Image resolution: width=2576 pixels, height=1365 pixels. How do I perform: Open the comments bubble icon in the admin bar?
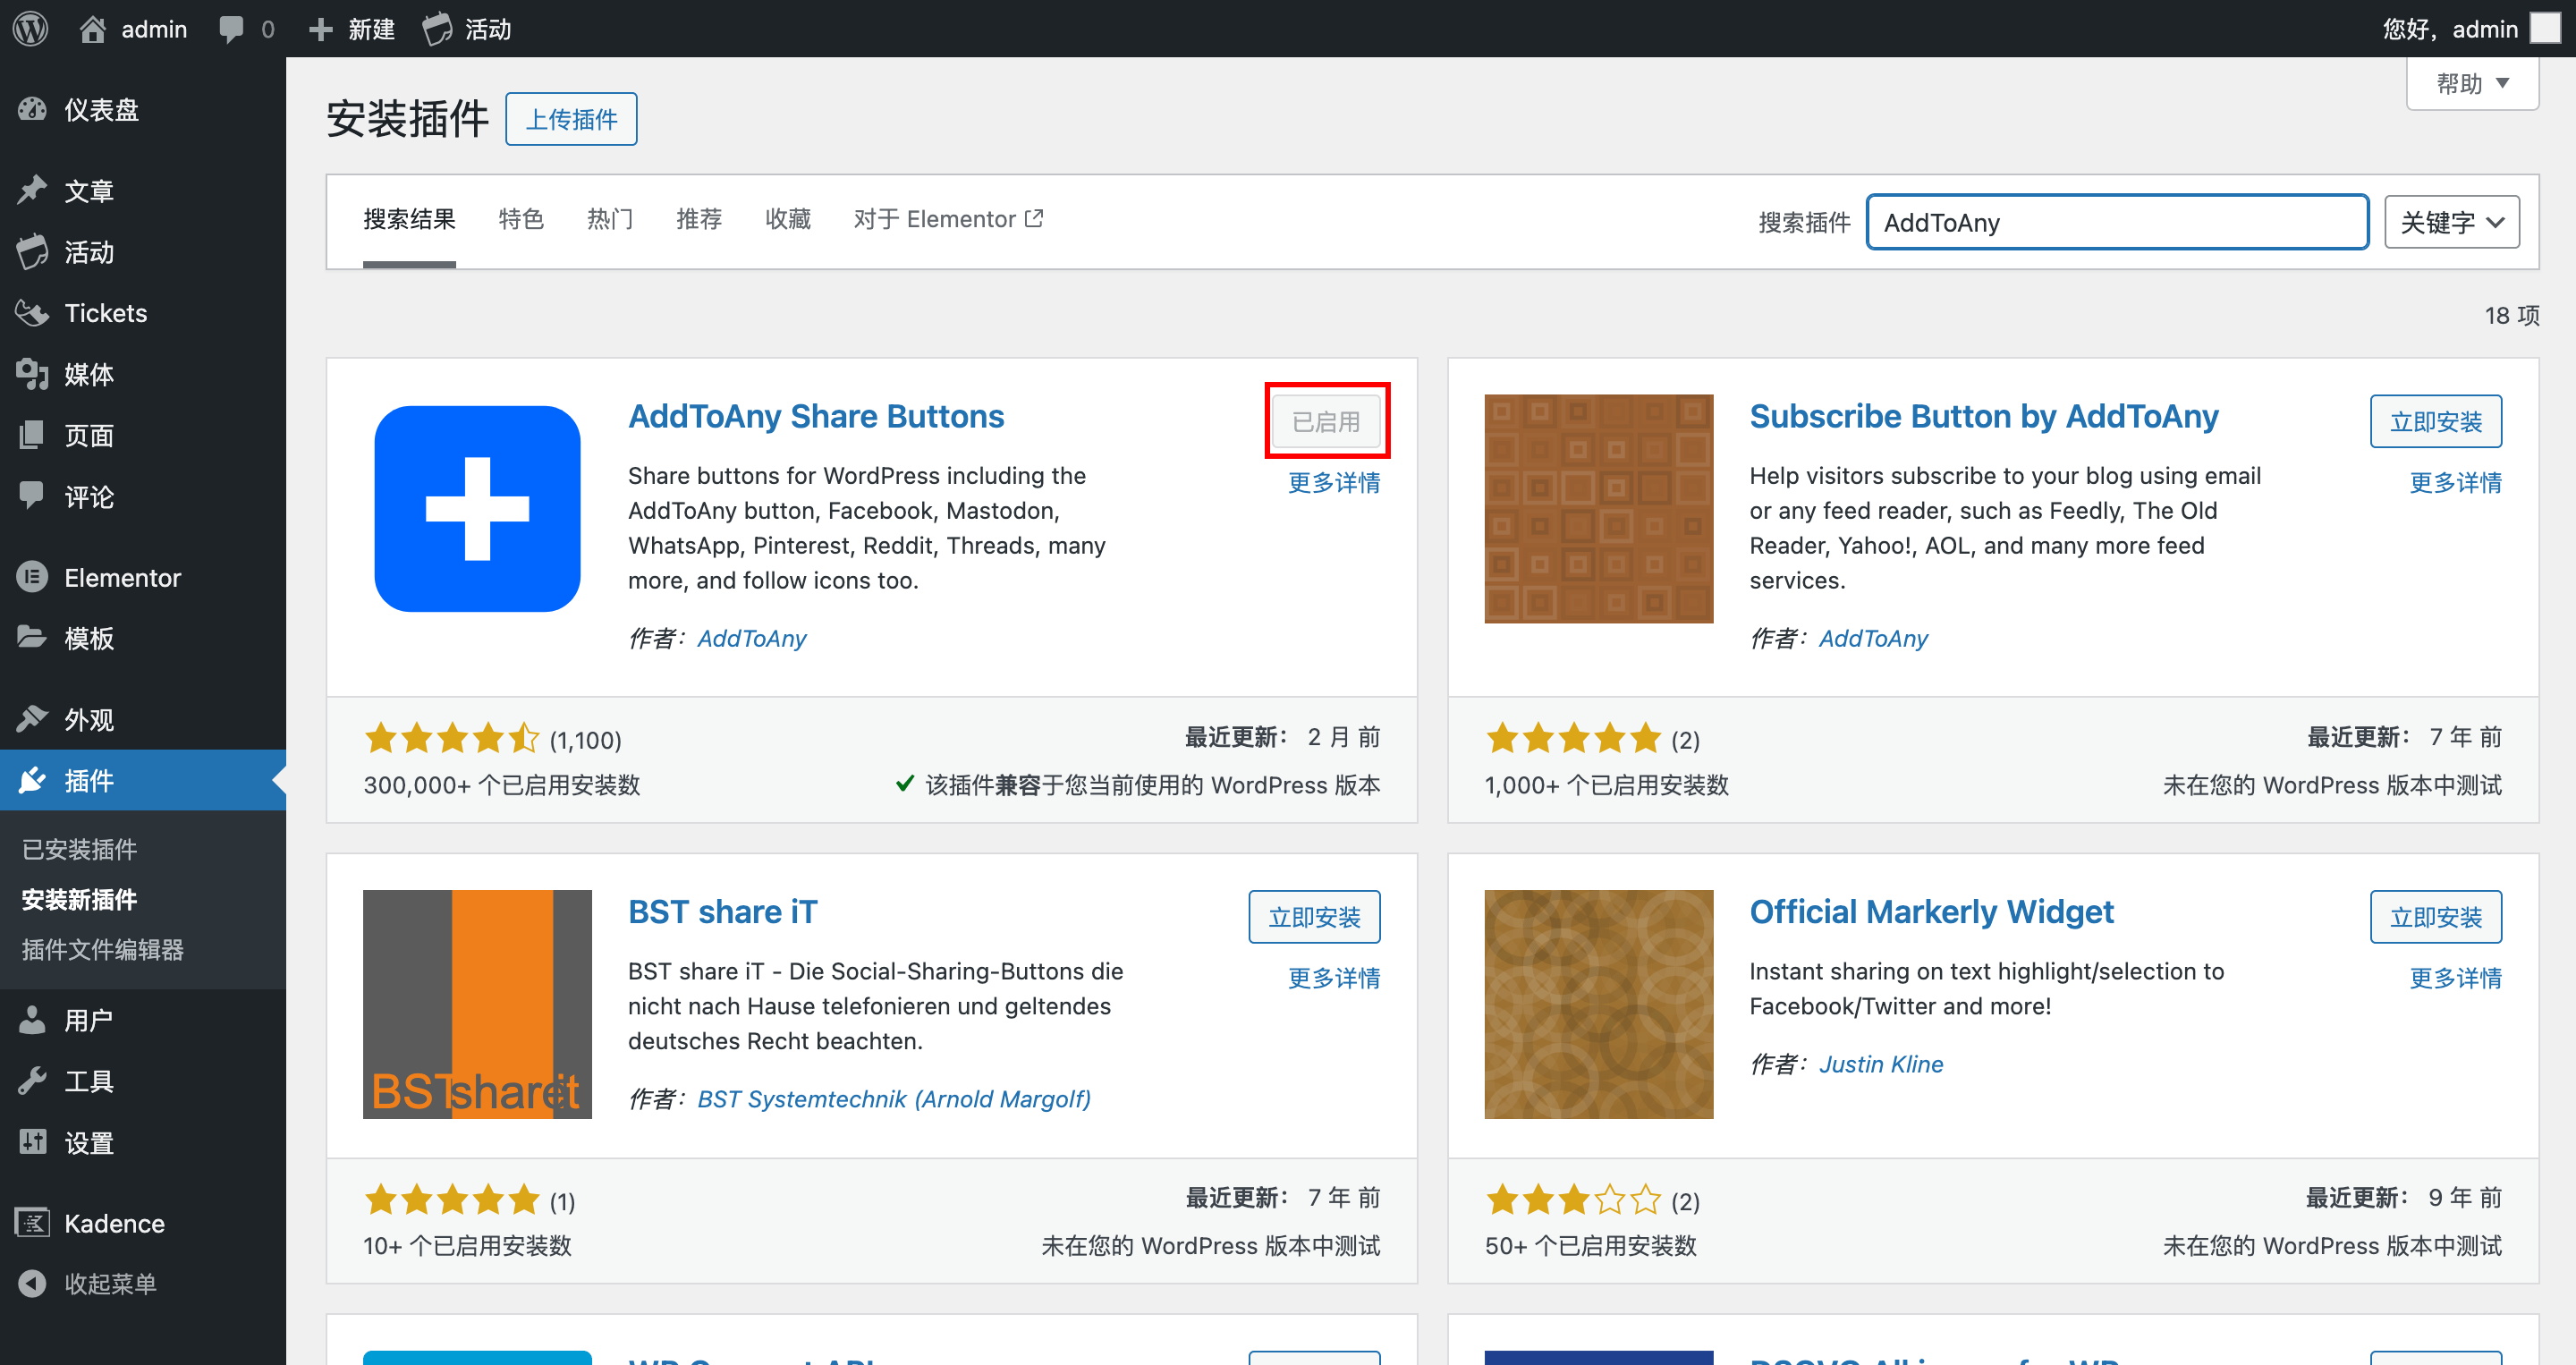(231, 29)
